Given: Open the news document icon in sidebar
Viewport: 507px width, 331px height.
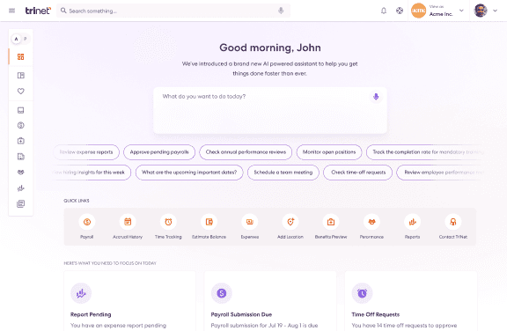Looking at the screenshot, I should [x=21, y=203].
